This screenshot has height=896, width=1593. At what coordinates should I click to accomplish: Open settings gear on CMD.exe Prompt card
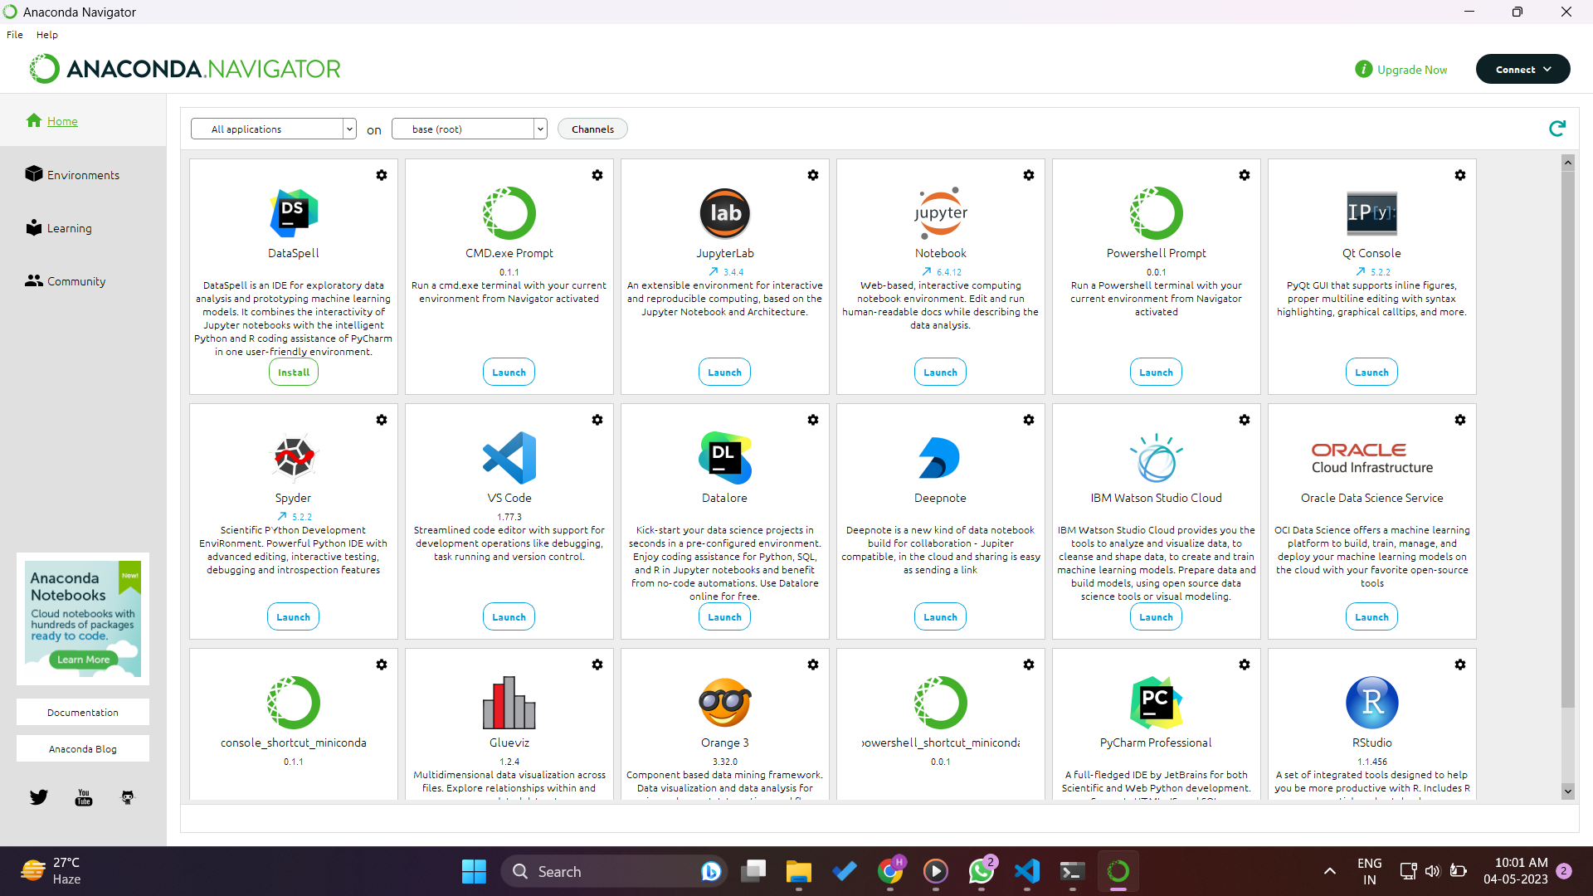coord(597,175)
